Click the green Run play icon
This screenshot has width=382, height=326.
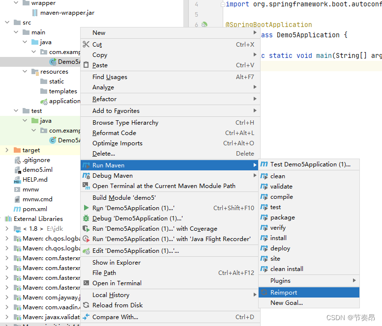(86, 208)
